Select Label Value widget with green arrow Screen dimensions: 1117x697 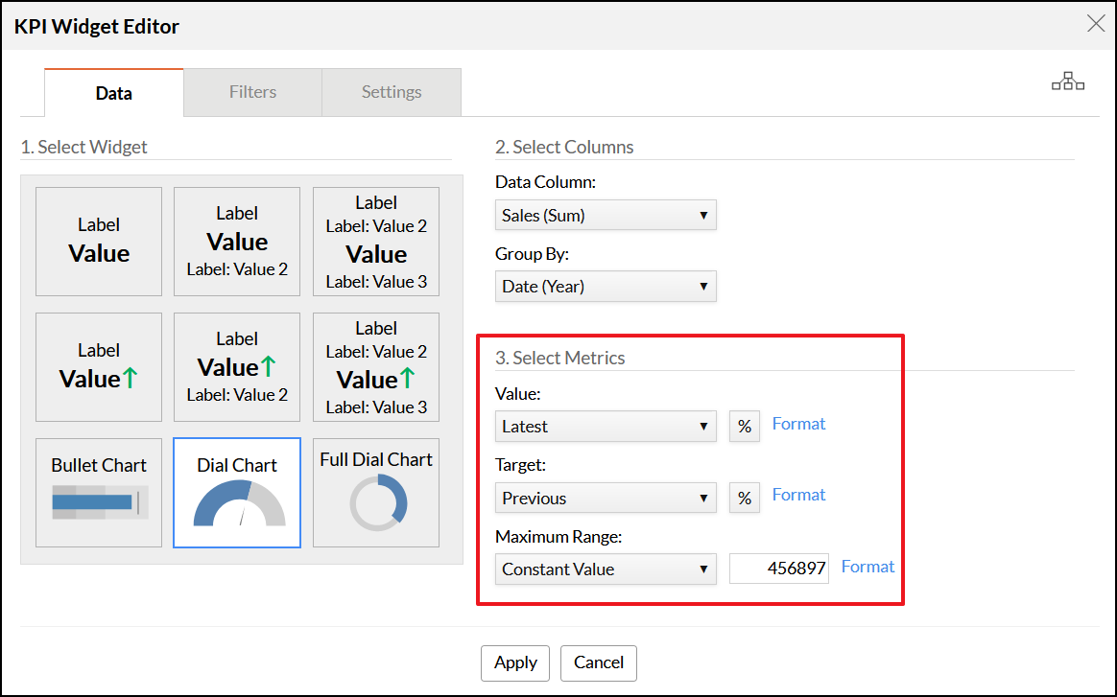coord(99,367)
